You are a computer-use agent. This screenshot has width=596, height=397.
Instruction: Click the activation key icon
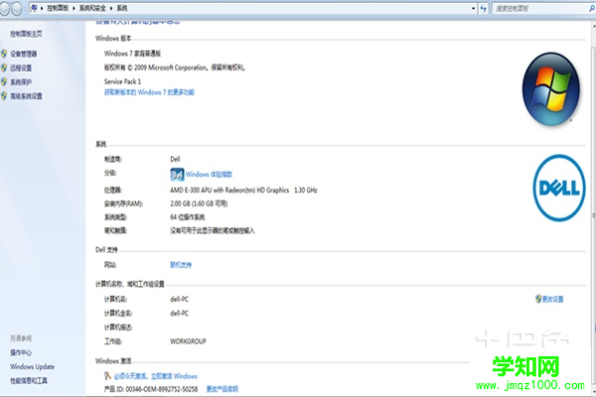click(107, 376)
